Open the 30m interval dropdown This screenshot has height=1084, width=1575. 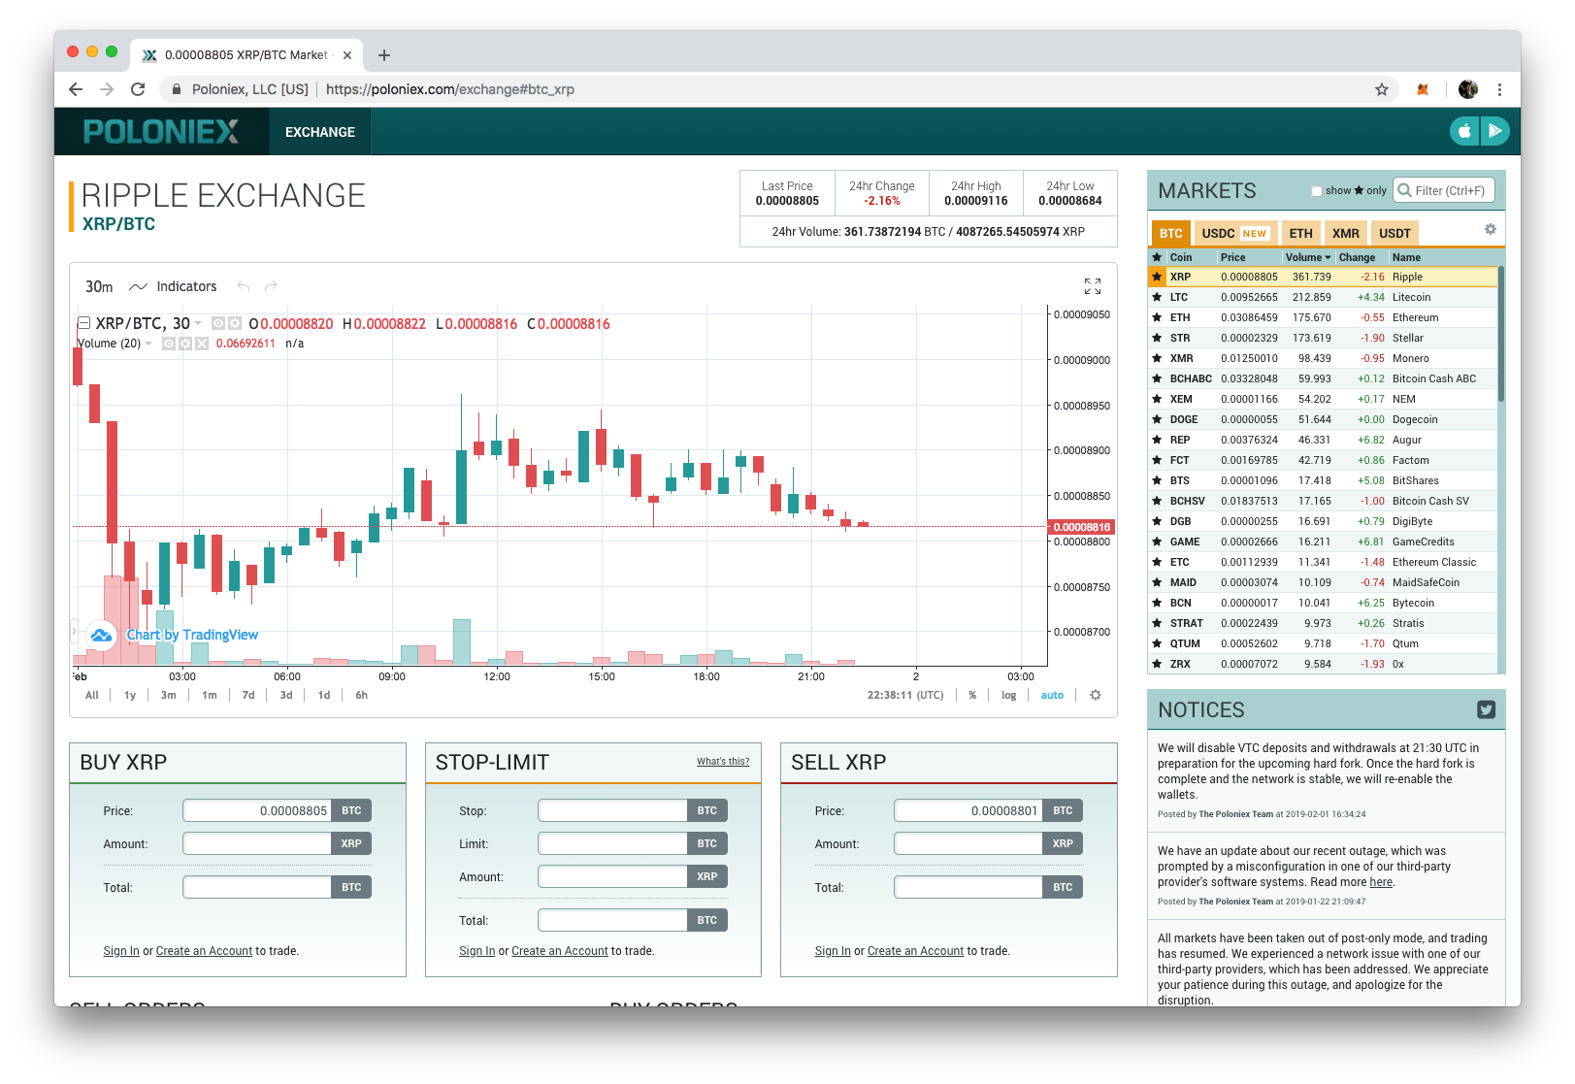[99, 286]
